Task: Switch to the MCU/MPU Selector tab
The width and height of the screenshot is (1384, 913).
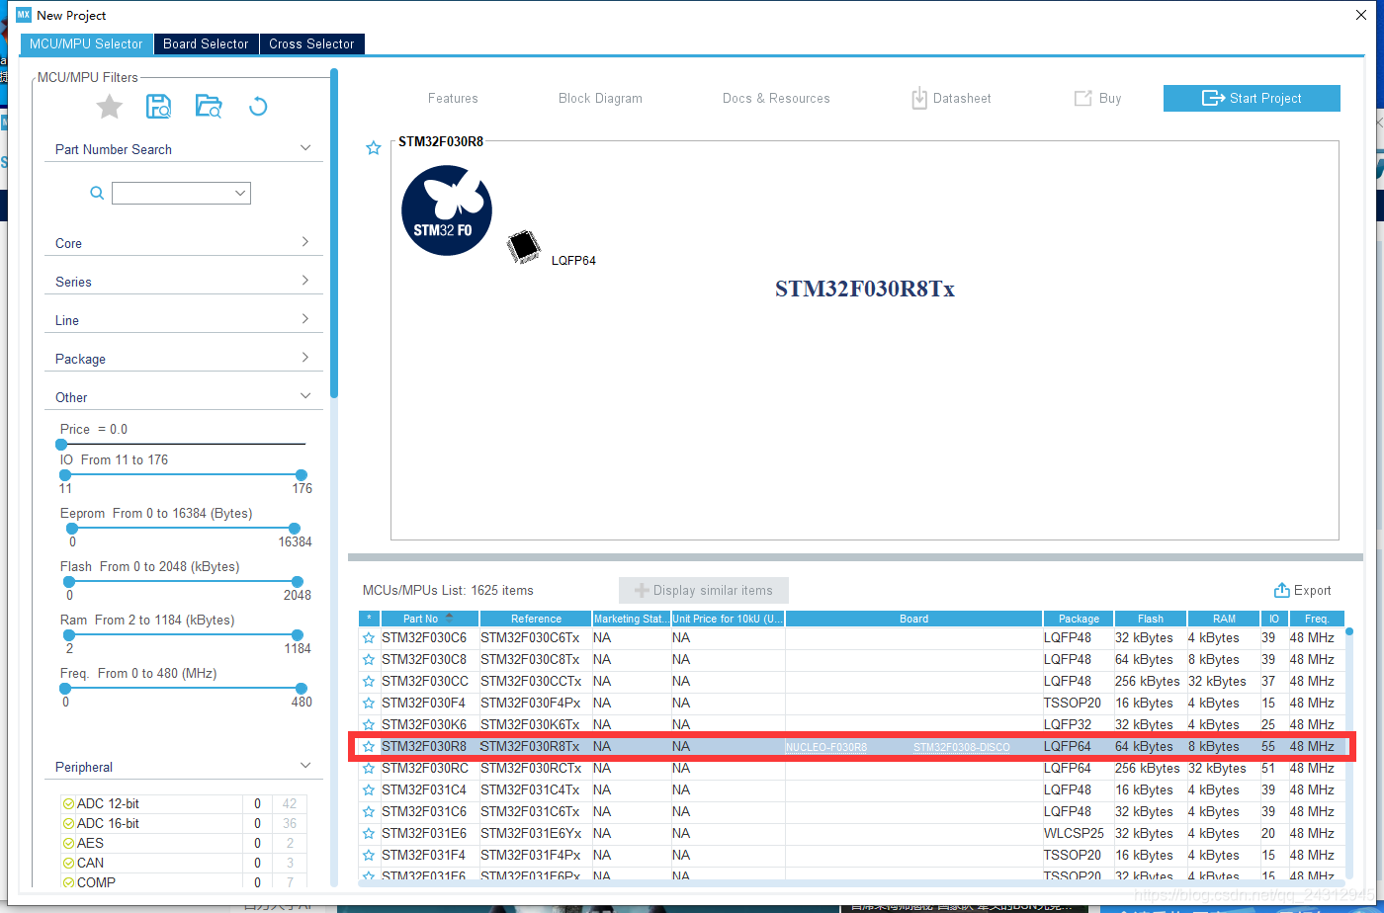Action: (x=87, y=43)
